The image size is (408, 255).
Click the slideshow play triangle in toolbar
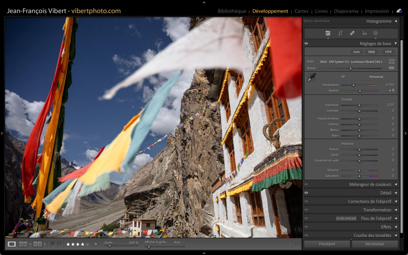96,244
